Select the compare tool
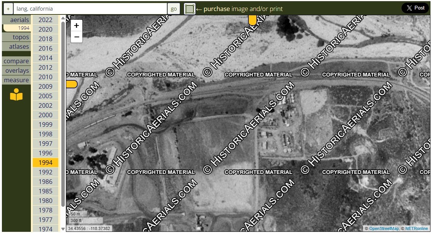This screenshot has height=233, width=432. point(16,61)
